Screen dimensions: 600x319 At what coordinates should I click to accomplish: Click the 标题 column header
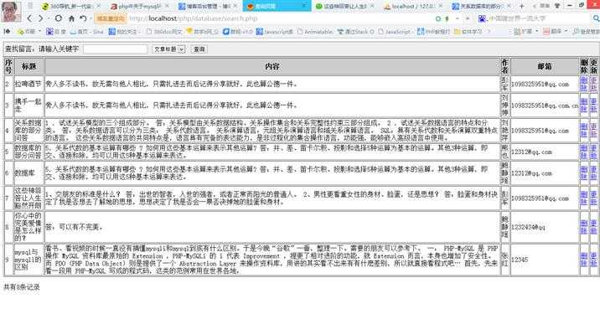point(28,66)
